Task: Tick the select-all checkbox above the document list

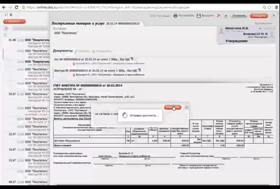Action: click(x=5, y=35)
